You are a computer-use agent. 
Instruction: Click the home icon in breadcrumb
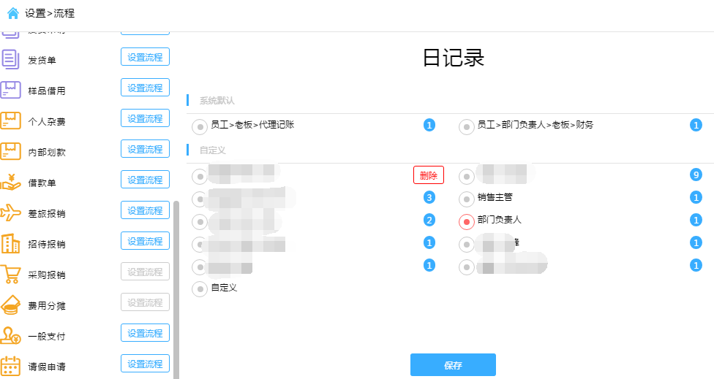(x=13, y=13)
